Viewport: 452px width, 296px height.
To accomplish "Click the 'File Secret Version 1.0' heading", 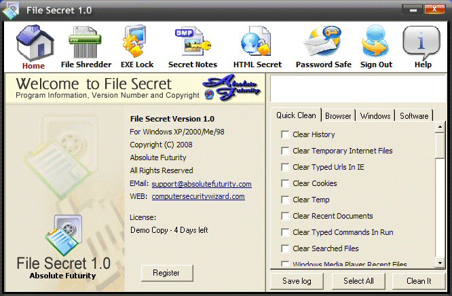I will 172,119.
